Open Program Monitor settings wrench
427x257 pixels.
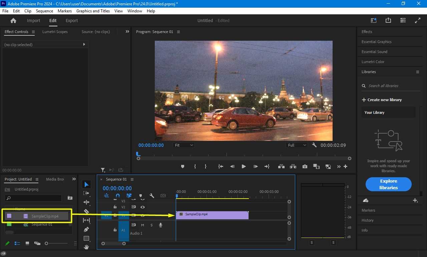coord(314,145)
